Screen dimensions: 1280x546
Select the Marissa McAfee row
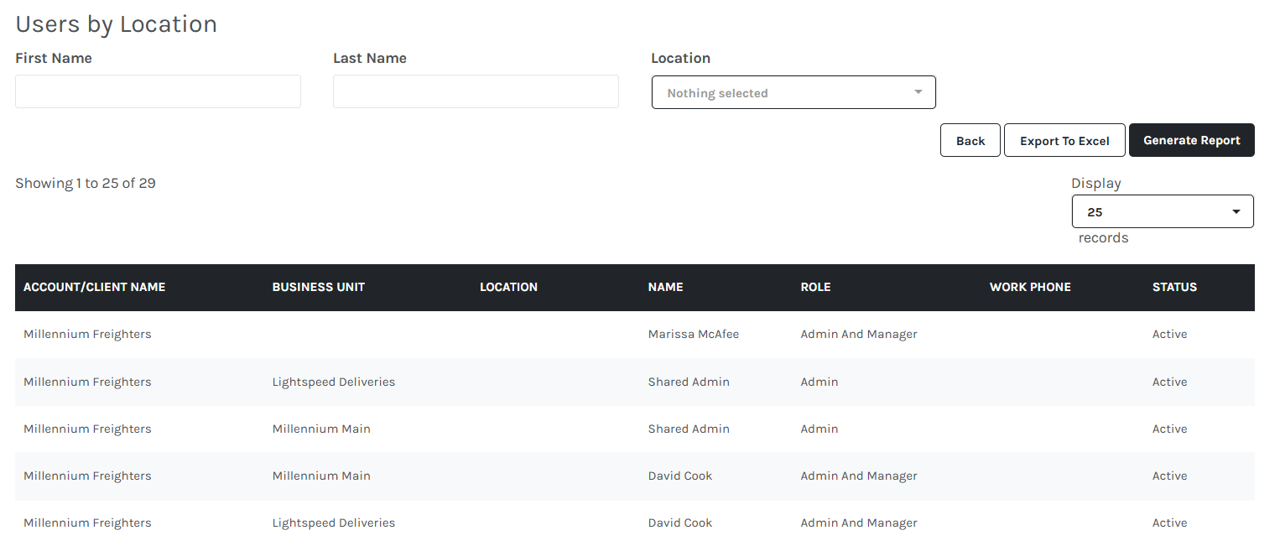pyautogui.click(x=635, y=334)
